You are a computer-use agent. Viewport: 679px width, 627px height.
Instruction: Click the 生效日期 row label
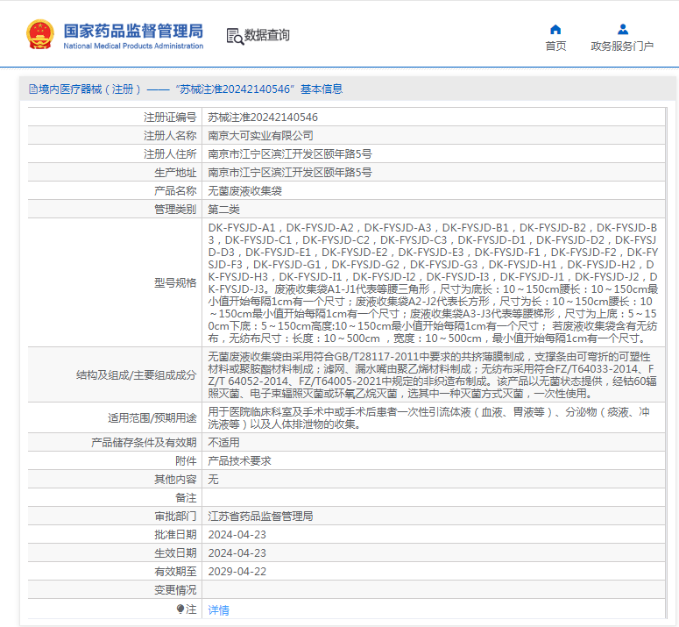click(175, 553)
